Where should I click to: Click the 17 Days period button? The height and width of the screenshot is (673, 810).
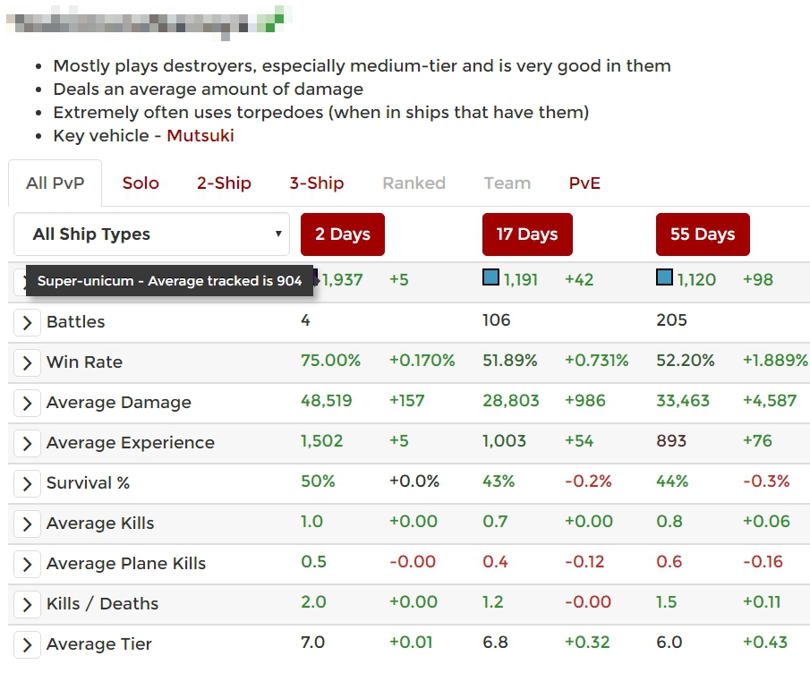[527, 234]
